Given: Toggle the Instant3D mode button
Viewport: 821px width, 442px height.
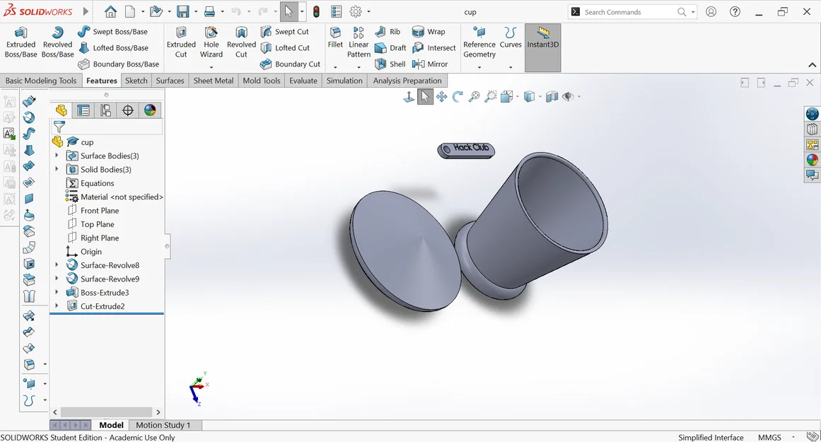Looking at the screenshot, I should (x=542, y=38).
